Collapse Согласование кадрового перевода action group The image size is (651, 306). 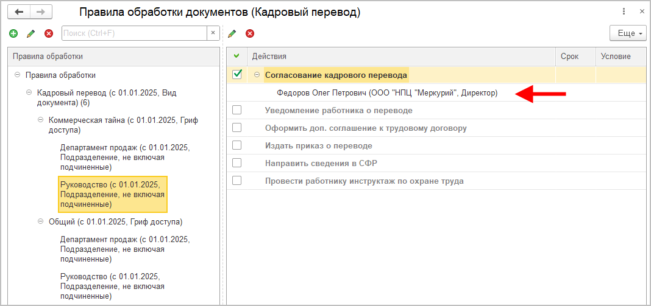(257, 75)
